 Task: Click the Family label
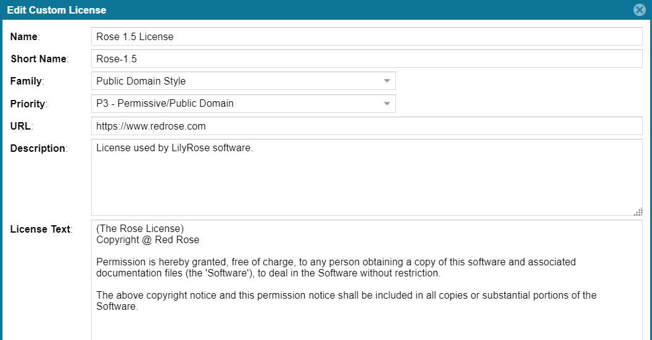point(27,81)
